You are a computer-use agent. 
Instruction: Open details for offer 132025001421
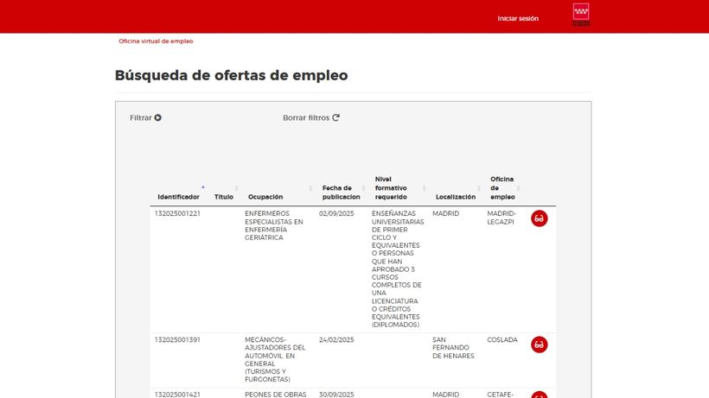pyautogui.click(x=539, y=395)
